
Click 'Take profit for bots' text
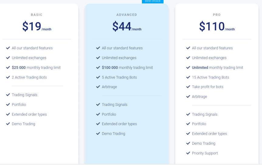(208, 87)
